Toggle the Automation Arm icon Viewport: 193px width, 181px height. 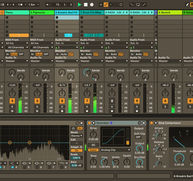tap(106, 5)
